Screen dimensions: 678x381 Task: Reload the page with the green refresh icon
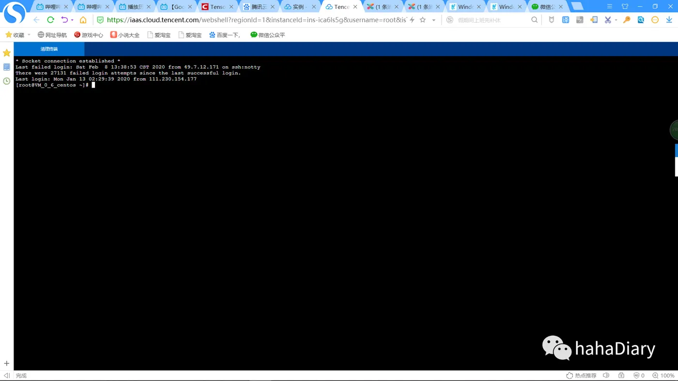point(50,20)
